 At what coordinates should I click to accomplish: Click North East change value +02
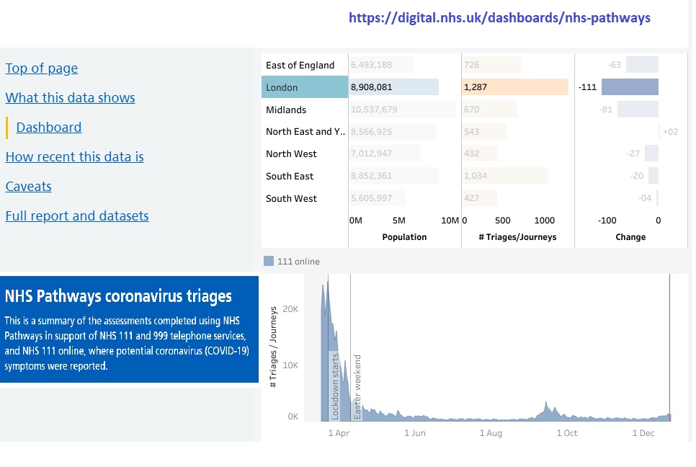(x=670, y=131)
